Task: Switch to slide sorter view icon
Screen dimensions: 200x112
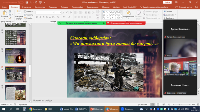Action: [x=158, y=105]
